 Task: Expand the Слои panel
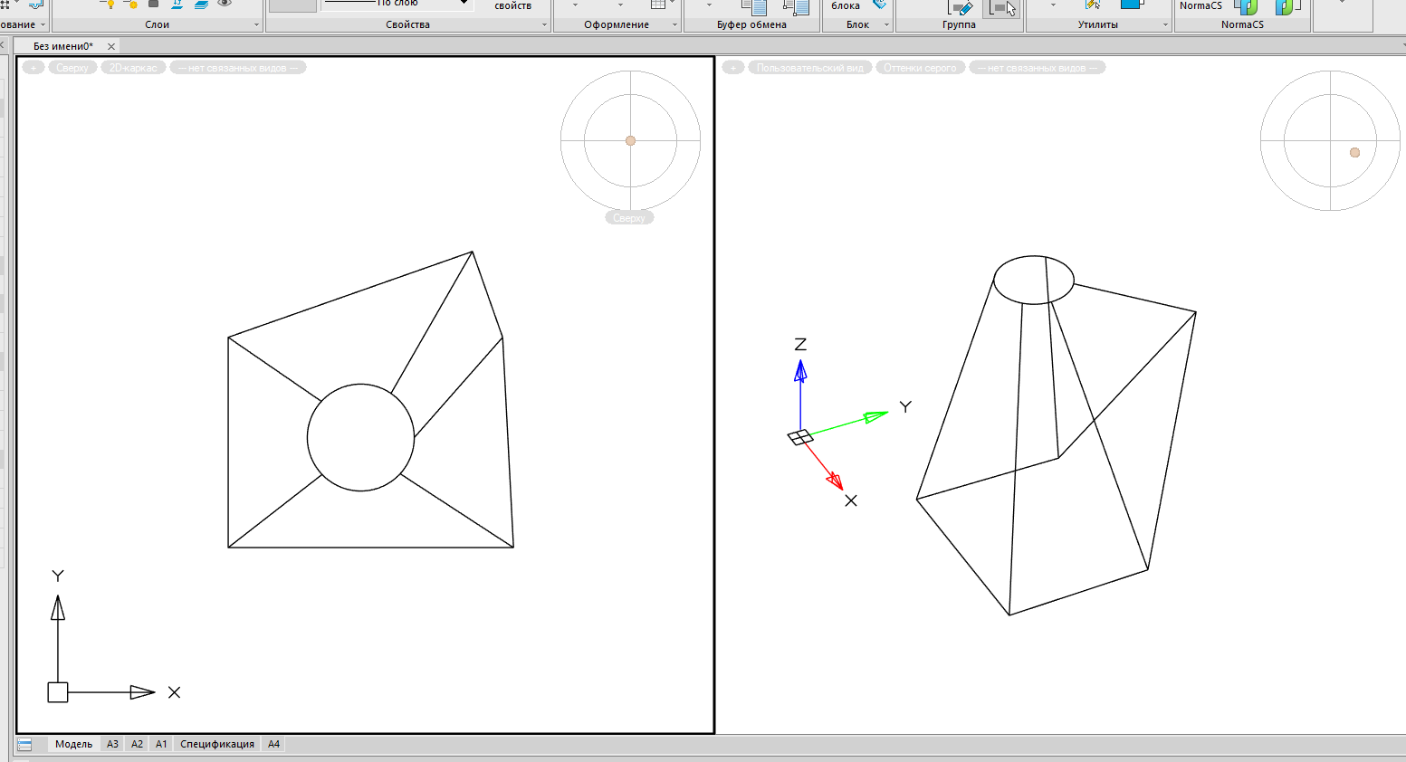[x=256, y=25]
